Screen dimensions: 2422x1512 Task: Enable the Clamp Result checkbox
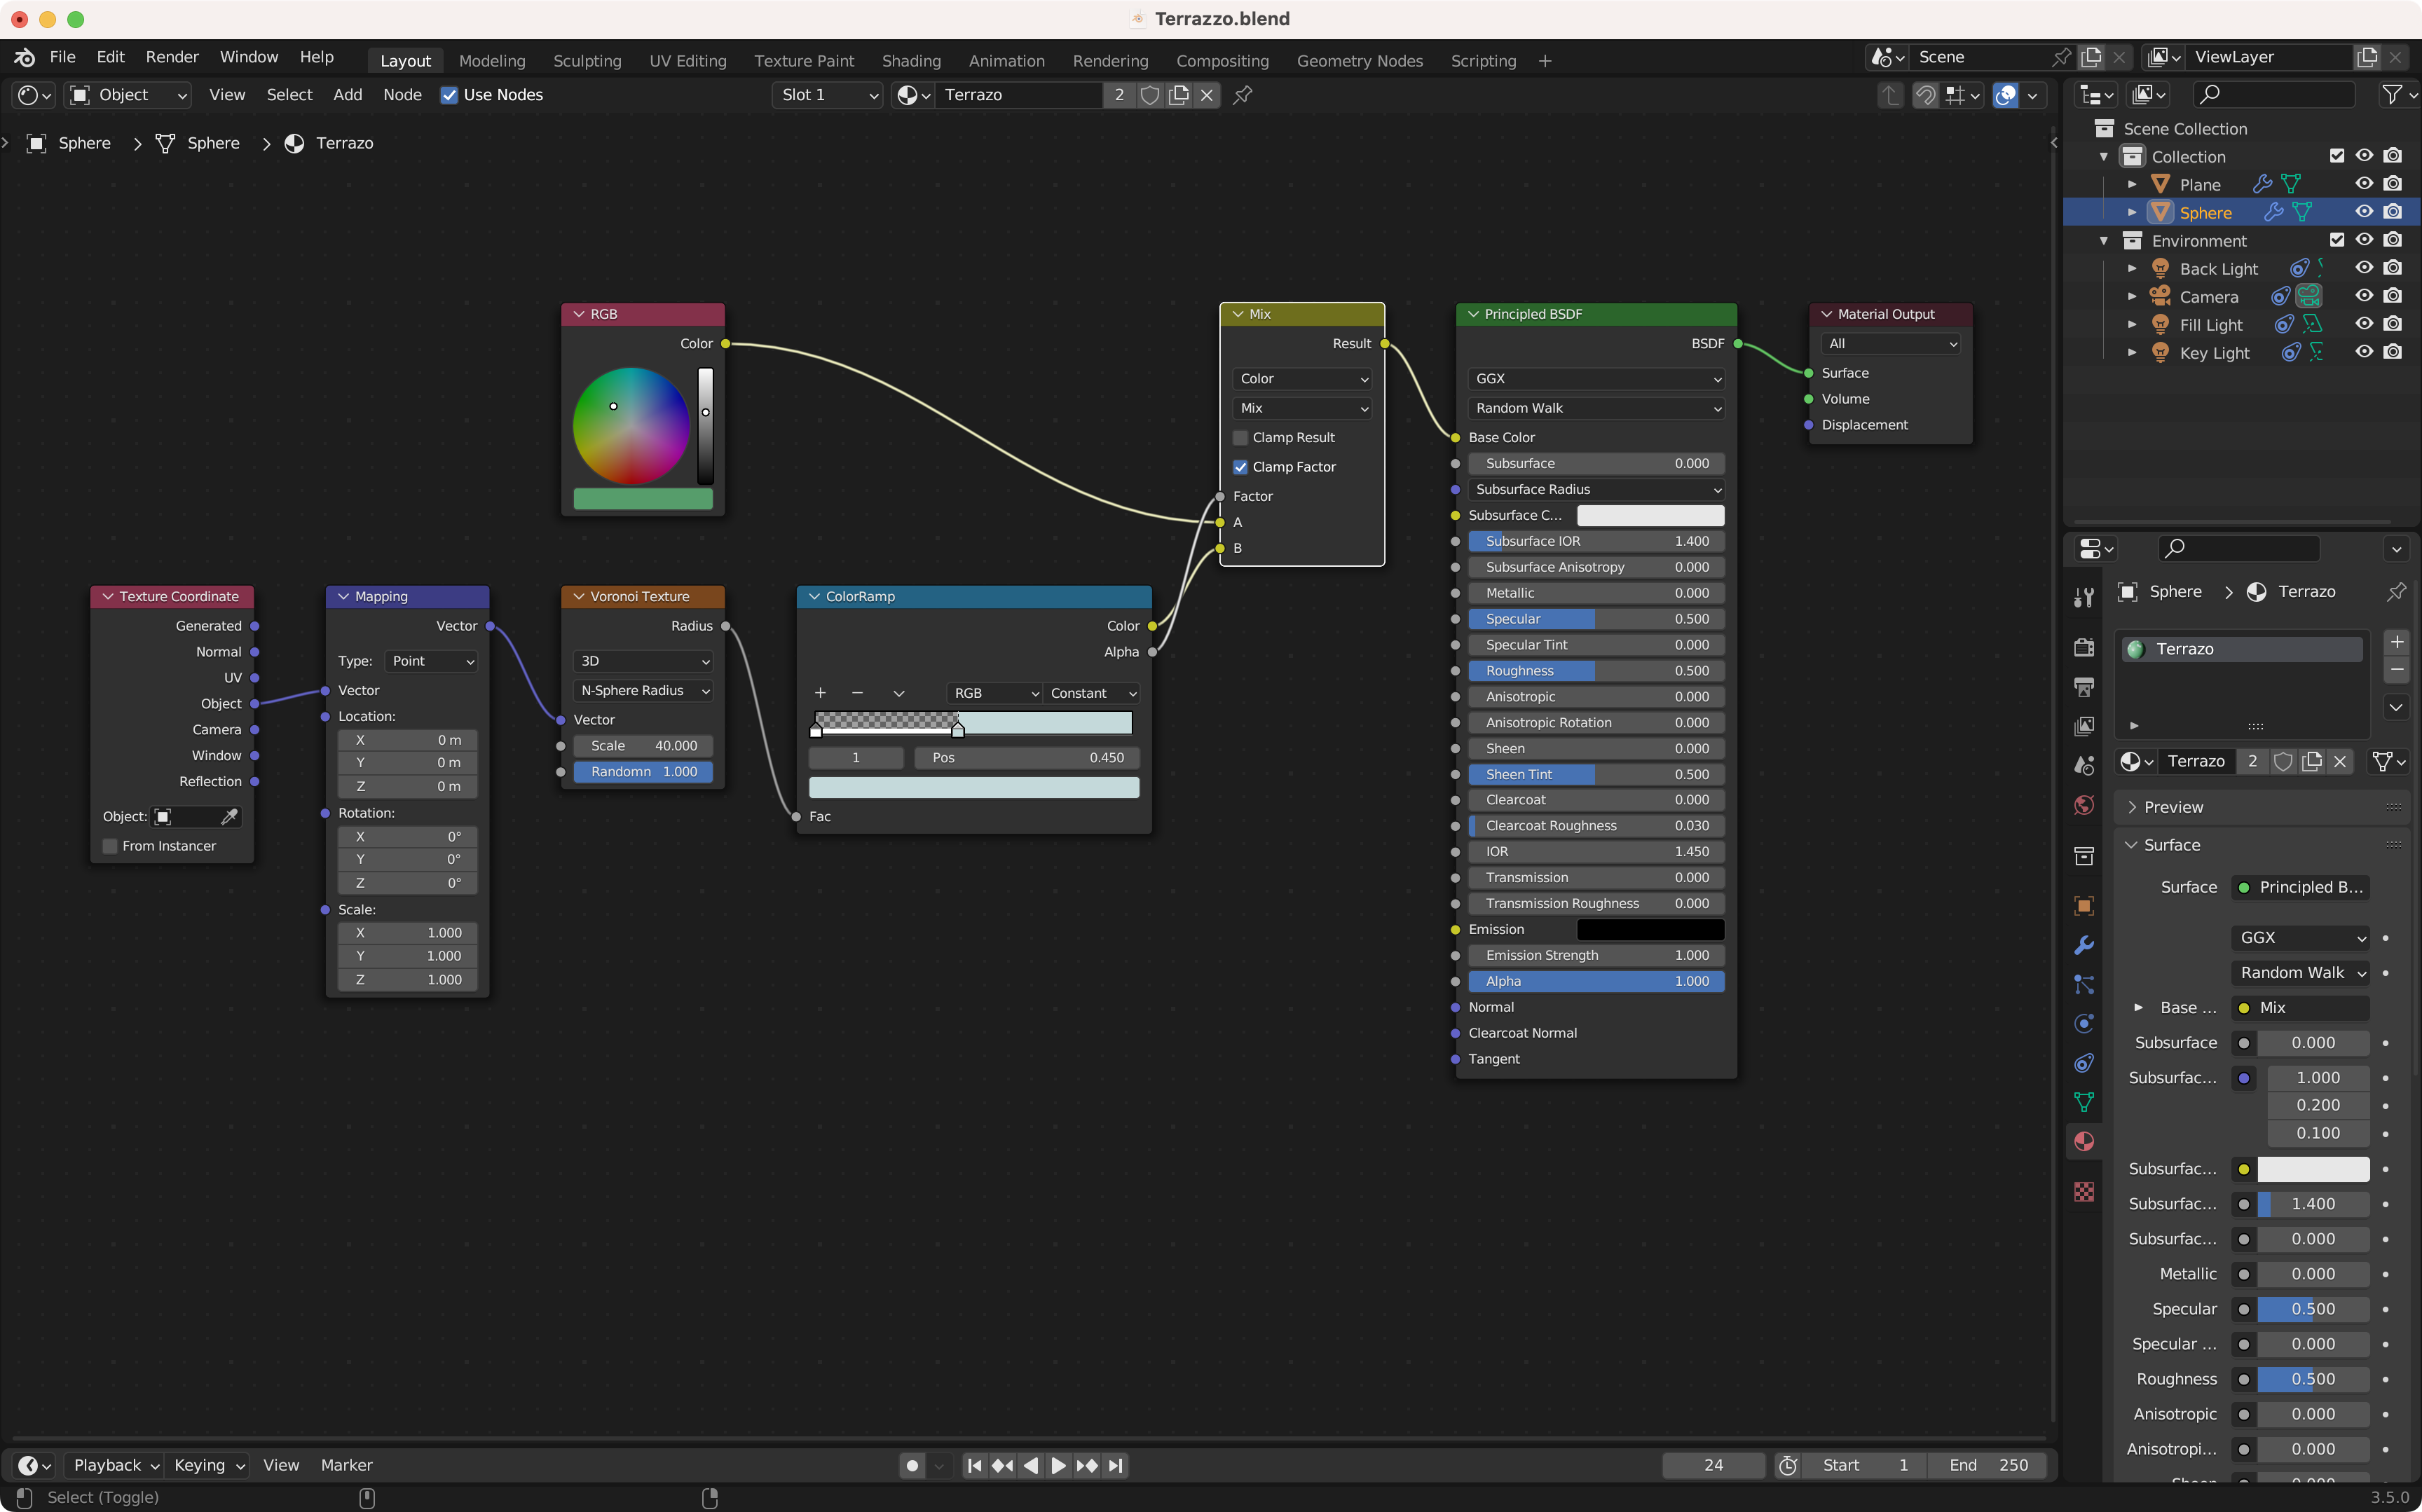[x=1241, y=438]
